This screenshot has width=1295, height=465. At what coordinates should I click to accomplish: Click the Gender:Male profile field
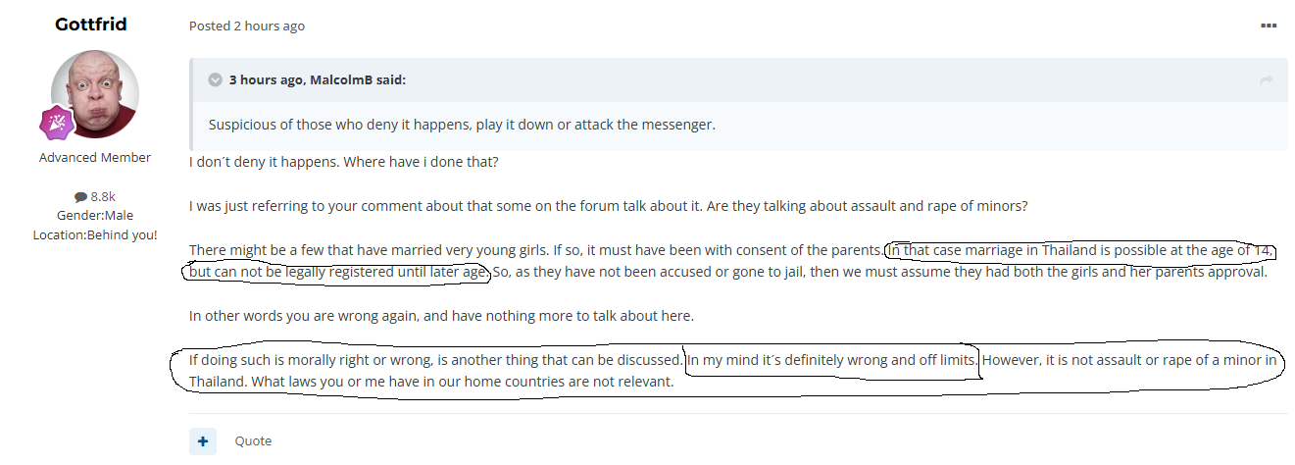[95, 215]
